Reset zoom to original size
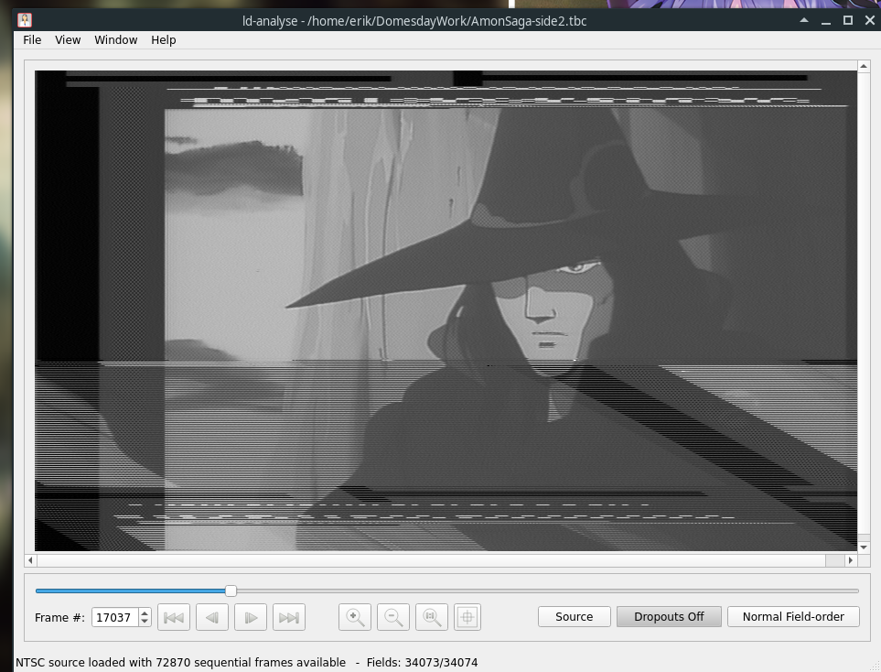This screenshot has height=672, width=881. [x=432, y=617]
